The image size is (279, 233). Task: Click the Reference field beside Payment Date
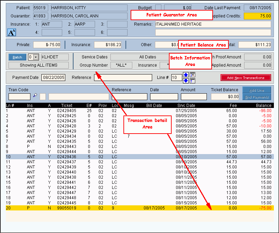(123, 78)
